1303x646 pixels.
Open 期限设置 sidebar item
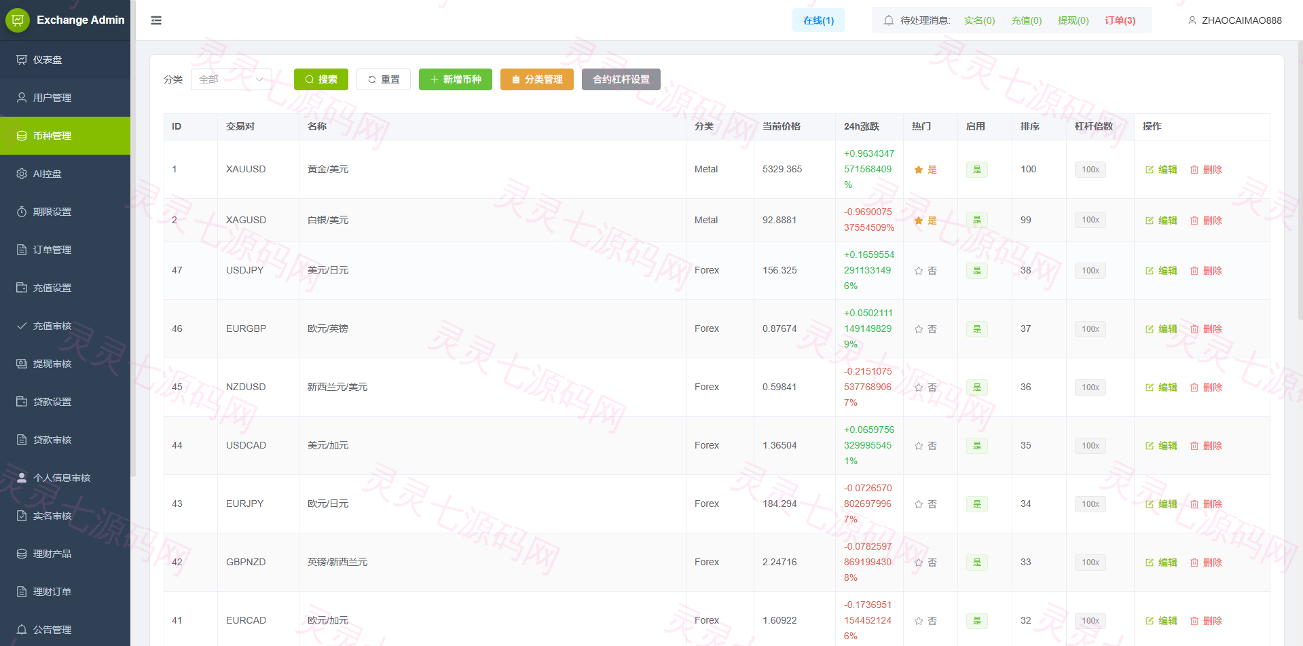tap(65, 212)
